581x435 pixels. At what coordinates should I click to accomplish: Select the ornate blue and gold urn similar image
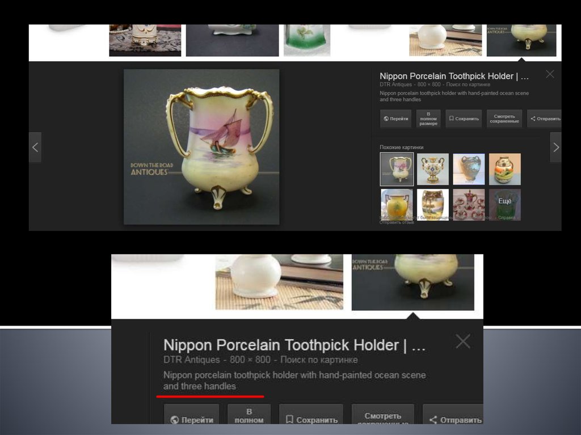point(433,170)
